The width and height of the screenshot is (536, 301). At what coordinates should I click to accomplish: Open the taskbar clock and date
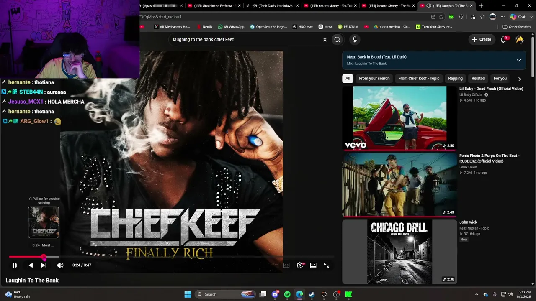pyautogui.click(x=524, y=294)
